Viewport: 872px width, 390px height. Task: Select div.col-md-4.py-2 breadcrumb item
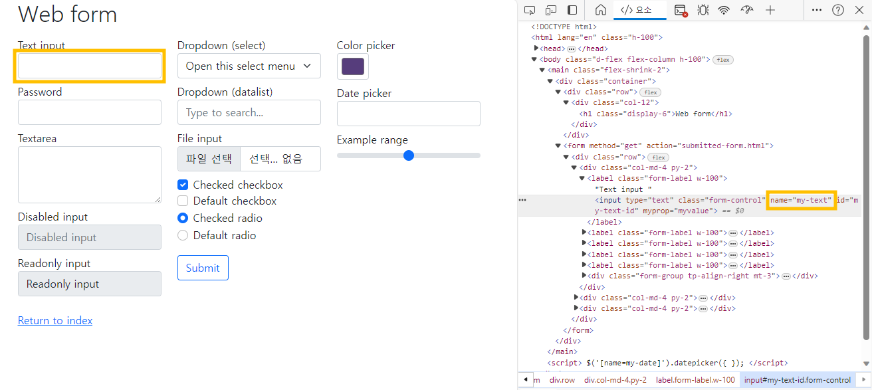point(615,380)
